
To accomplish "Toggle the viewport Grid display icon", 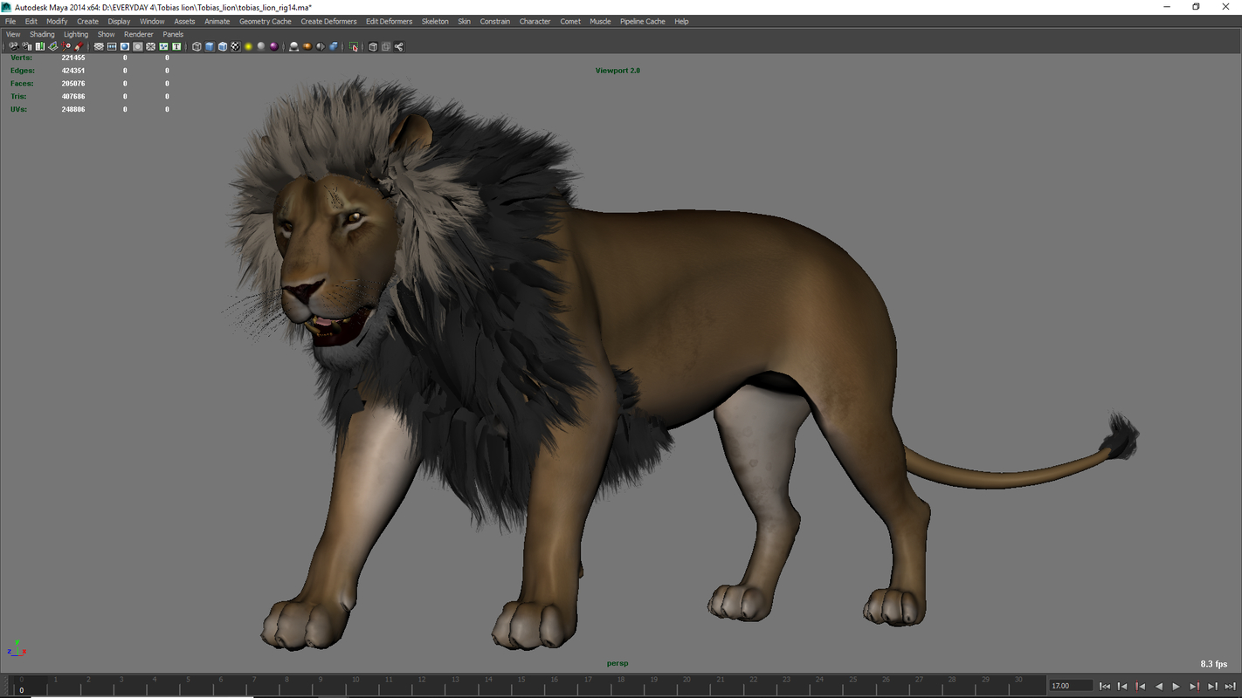I will click(x=99, y=46).
